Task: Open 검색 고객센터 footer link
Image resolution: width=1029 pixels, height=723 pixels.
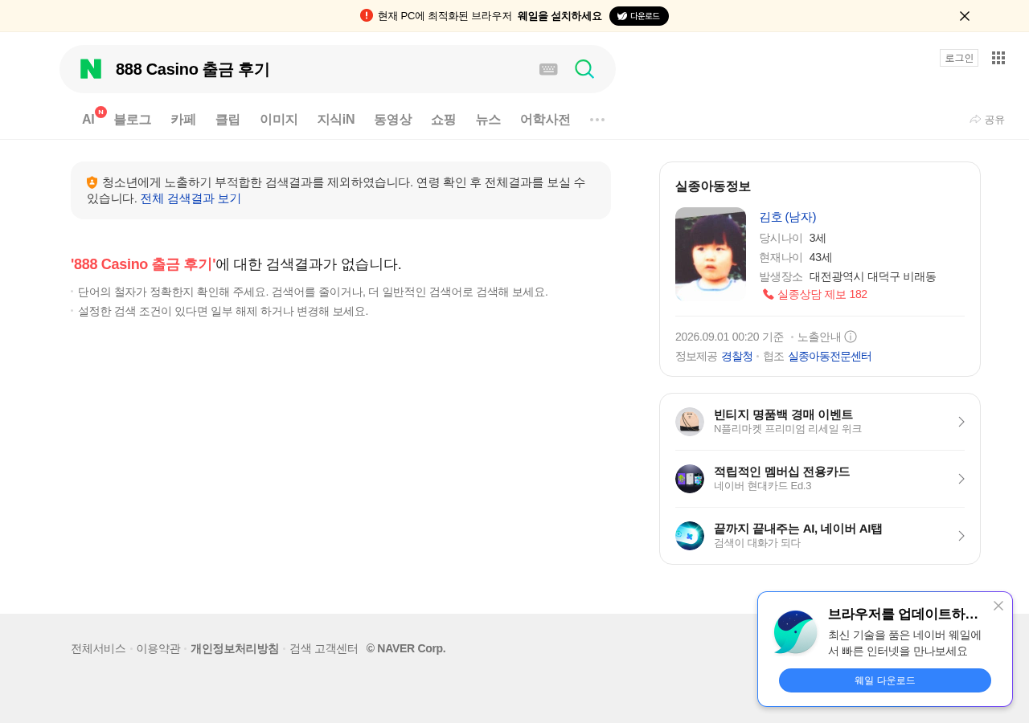Action: (323, 648)
